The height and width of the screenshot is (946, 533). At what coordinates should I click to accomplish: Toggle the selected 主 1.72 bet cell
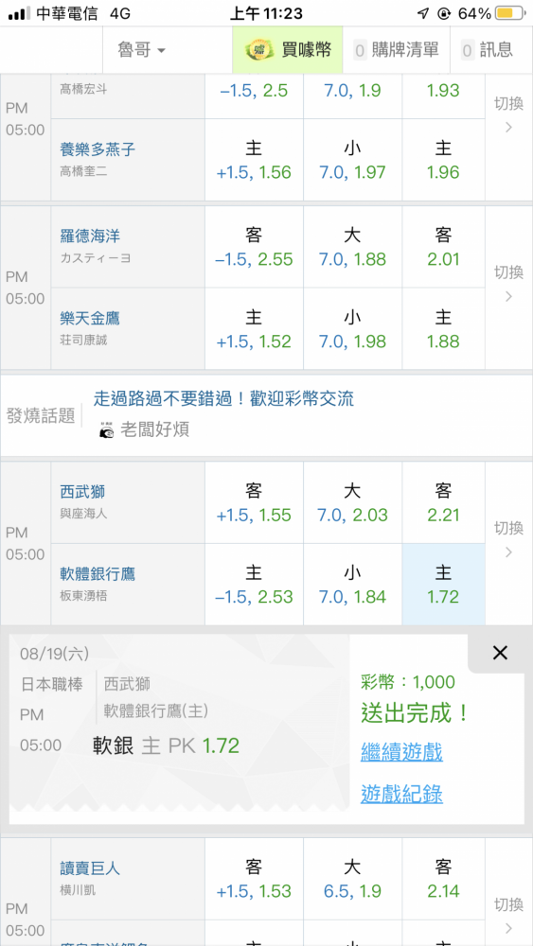pyautogui.click(x=444, y=584)
